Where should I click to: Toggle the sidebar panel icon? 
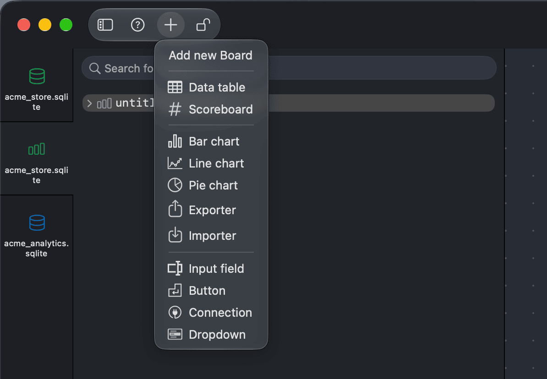point(105,25)
